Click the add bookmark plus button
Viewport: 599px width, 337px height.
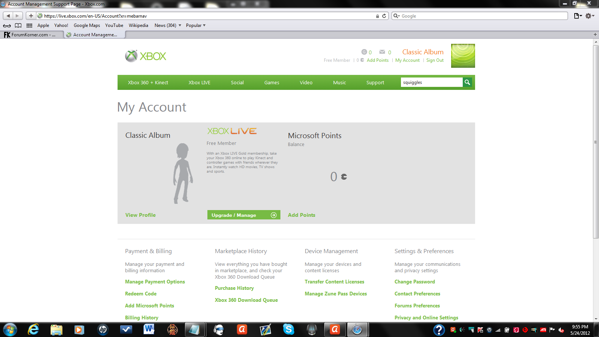pos(31,16)
